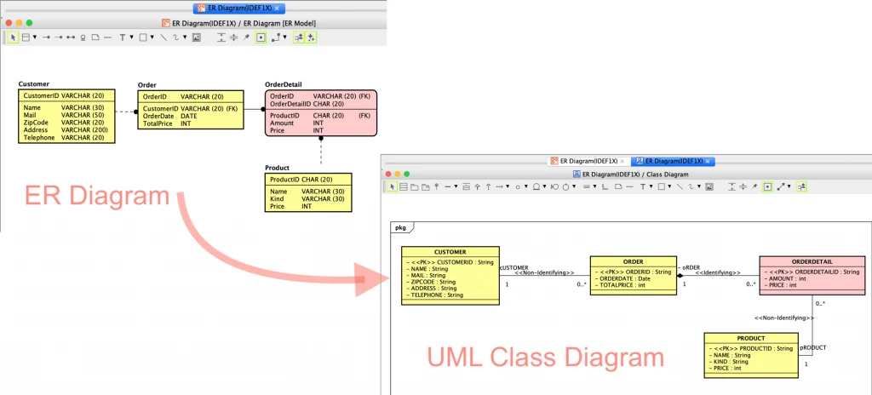This screenshot has width=872, height=395.
Task: Select the arrow pointer tool in ER Diagram toolbar
Action: [14, 37]
